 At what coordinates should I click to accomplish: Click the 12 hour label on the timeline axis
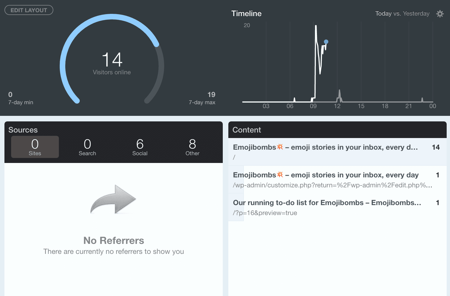337,106
